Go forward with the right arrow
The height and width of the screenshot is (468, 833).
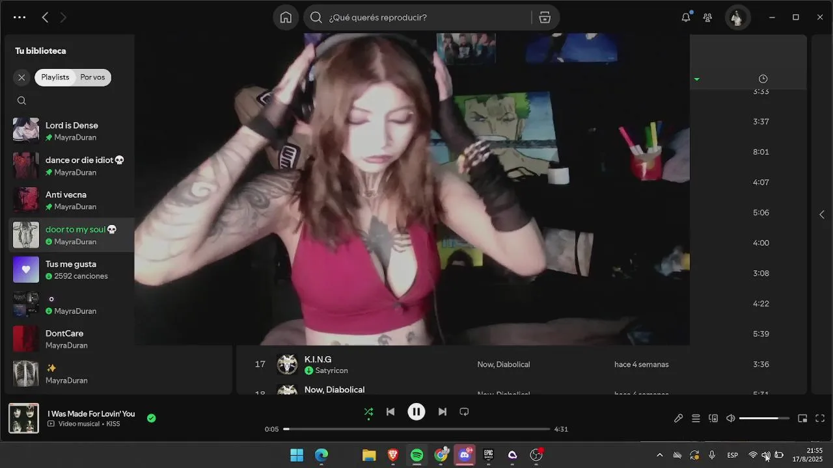[x=63, y=18]
